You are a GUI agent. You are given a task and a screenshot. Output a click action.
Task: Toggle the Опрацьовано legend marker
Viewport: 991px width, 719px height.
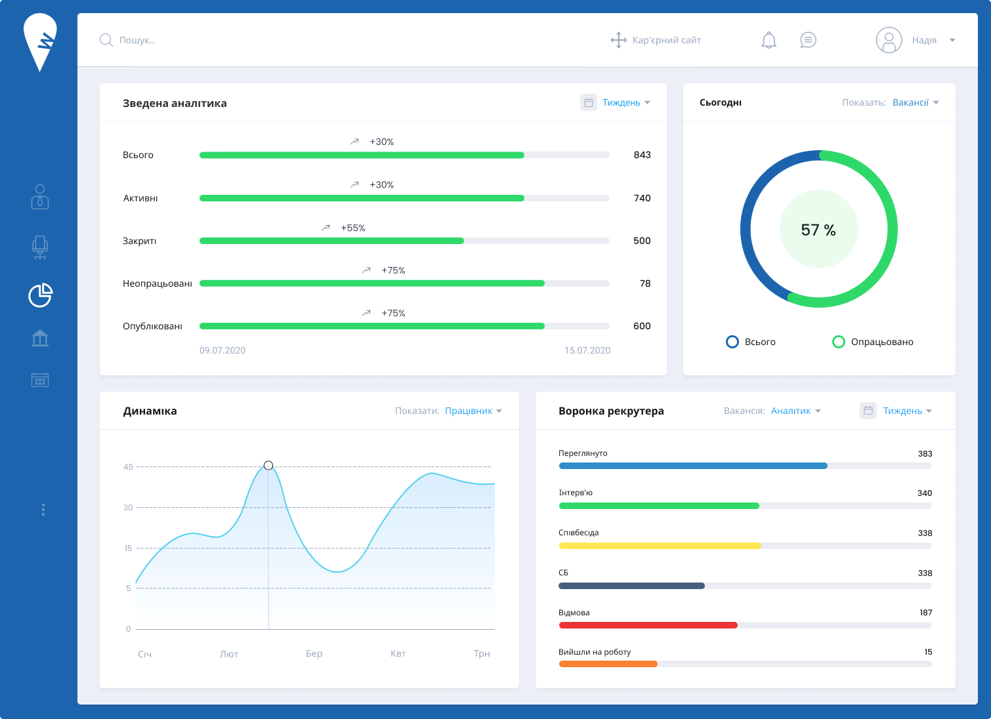(x=839, y=342)
